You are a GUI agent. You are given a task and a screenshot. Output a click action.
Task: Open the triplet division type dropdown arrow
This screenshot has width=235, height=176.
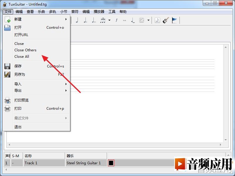[x=109, y=20]
